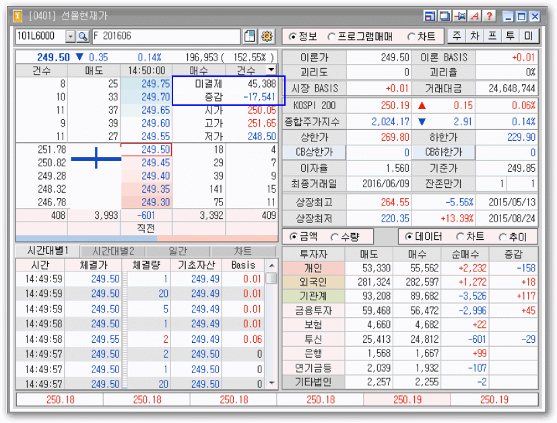Click the copy-window icon next to the symbol field
This screenshot has width=557, height=423.
click(x=250, y=36)
